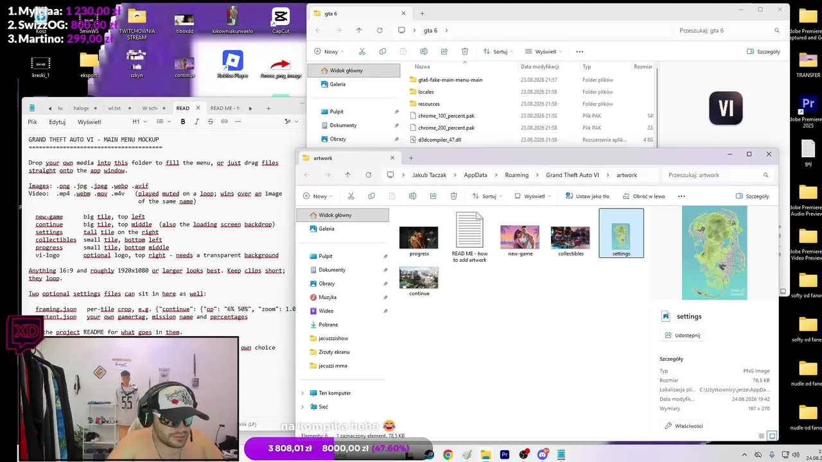This screenshot has height=462, width=822.
Task: Open Nowy dropdown in artwork window
Action: point(317,196)
